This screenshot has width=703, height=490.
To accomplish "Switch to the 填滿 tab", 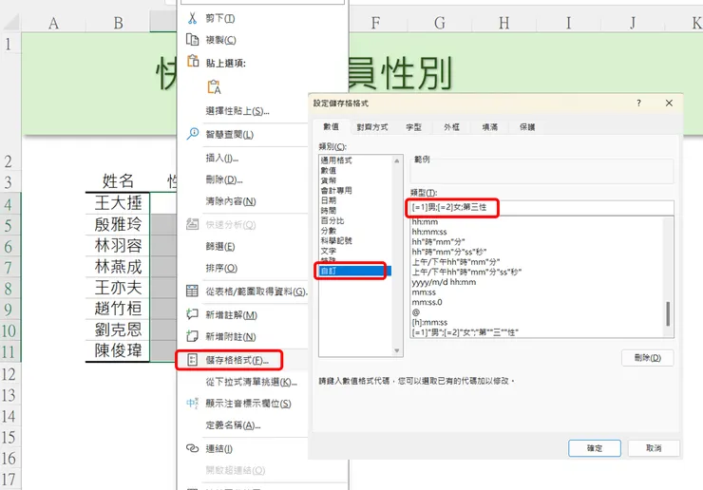I will coord(489,127).
